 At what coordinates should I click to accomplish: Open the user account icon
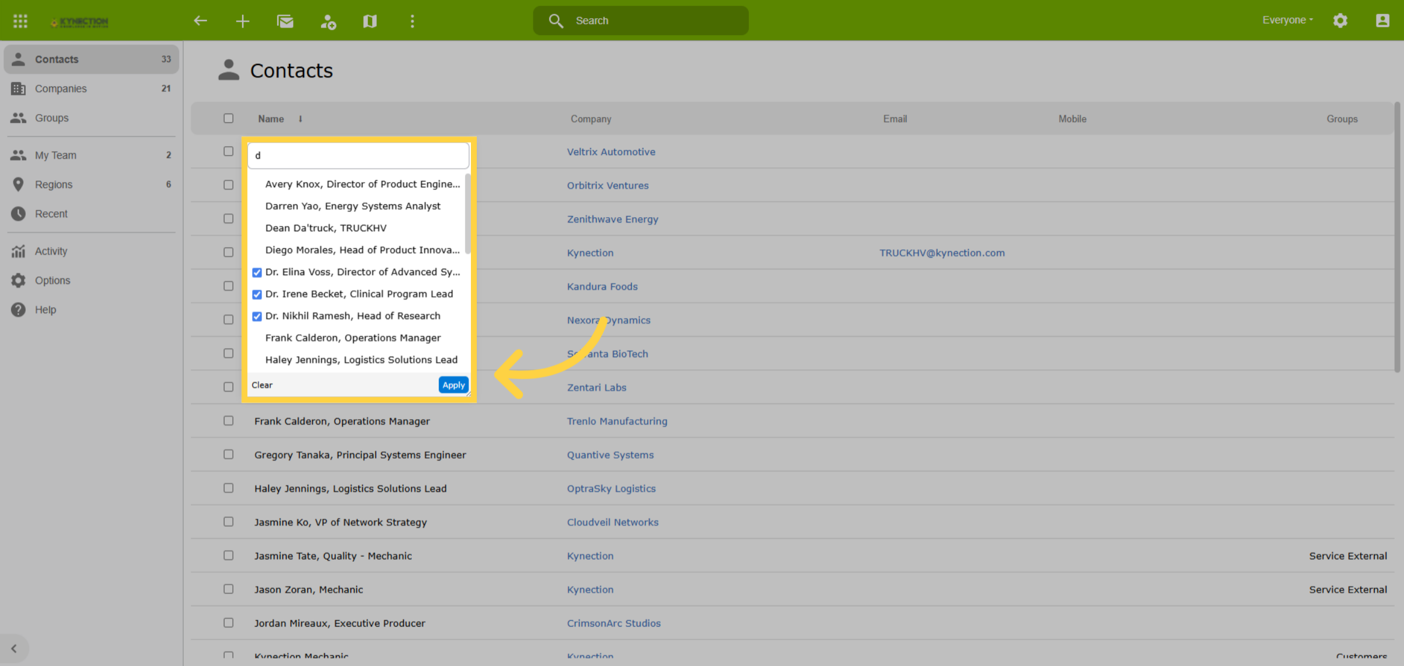(1382, 20)
